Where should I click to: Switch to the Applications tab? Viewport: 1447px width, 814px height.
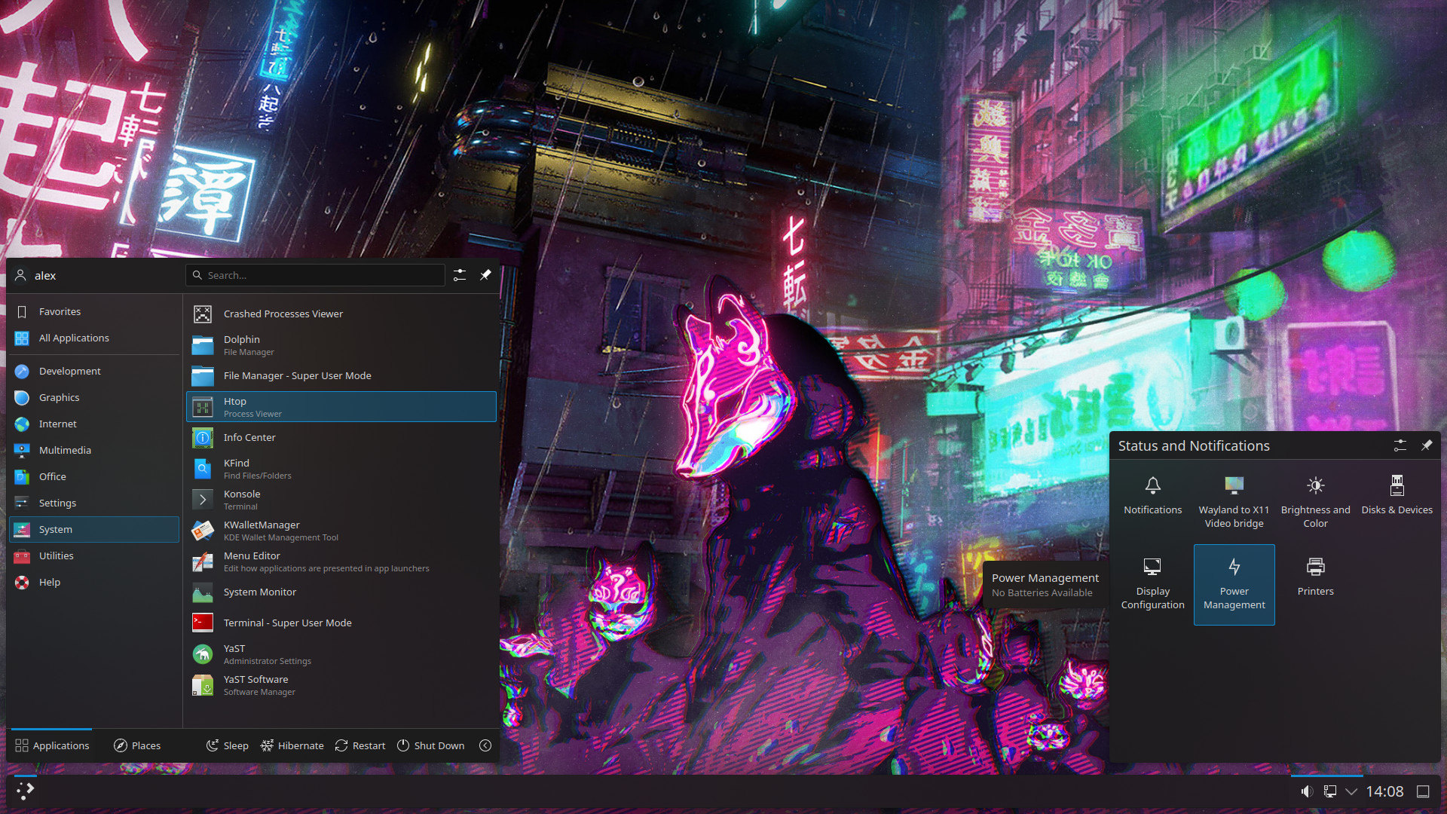pos(52,745)
